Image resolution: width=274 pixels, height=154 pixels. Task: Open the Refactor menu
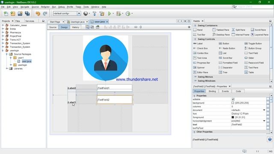tap(45, 7)
